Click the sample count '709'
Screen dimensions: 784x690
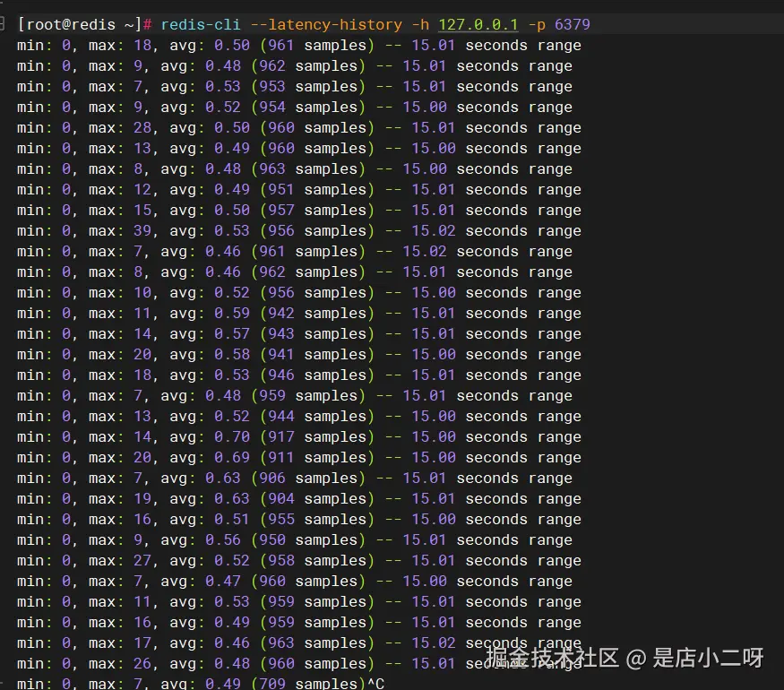coord(272,684)
